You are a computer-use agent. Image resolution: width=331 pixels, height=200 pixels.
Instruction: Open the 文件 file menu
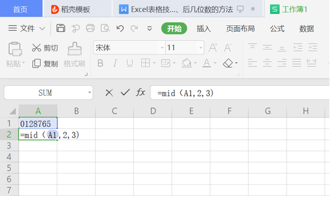26,28
